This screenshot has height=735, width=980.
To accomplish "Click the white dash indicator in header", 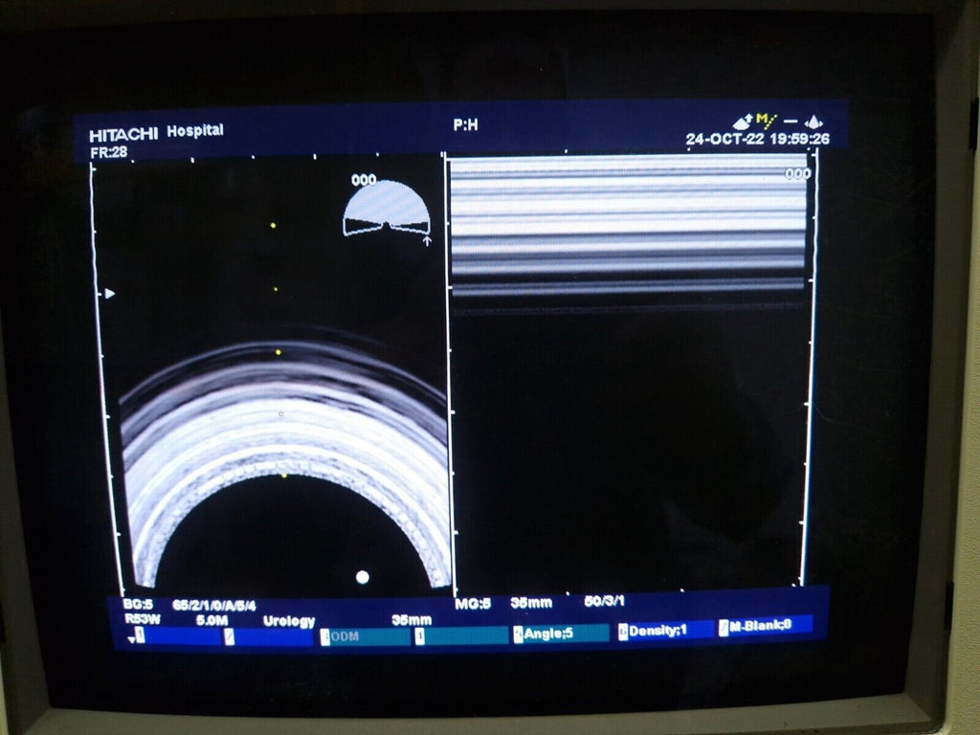I will (x=791, y=122).
